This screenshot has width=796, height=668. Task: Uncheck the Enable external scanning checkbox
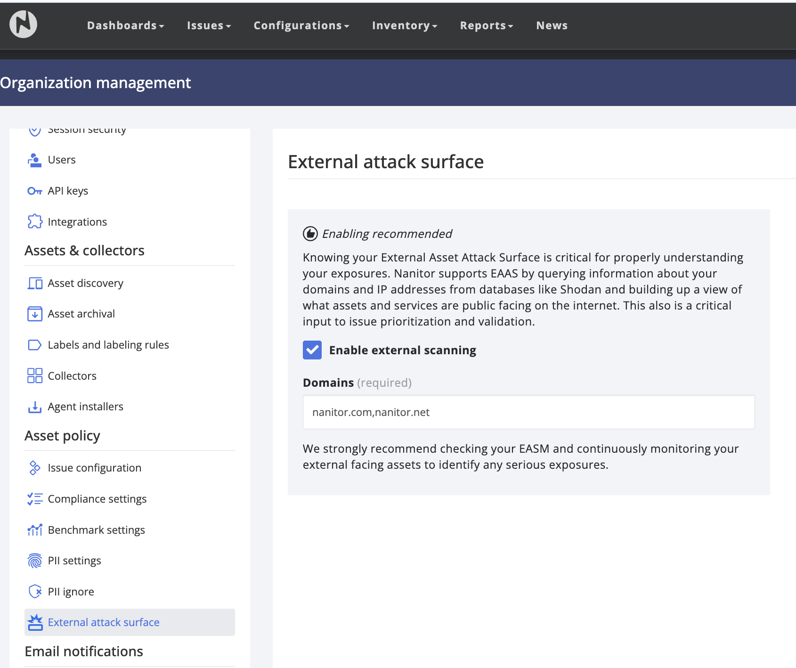point(312,350)
